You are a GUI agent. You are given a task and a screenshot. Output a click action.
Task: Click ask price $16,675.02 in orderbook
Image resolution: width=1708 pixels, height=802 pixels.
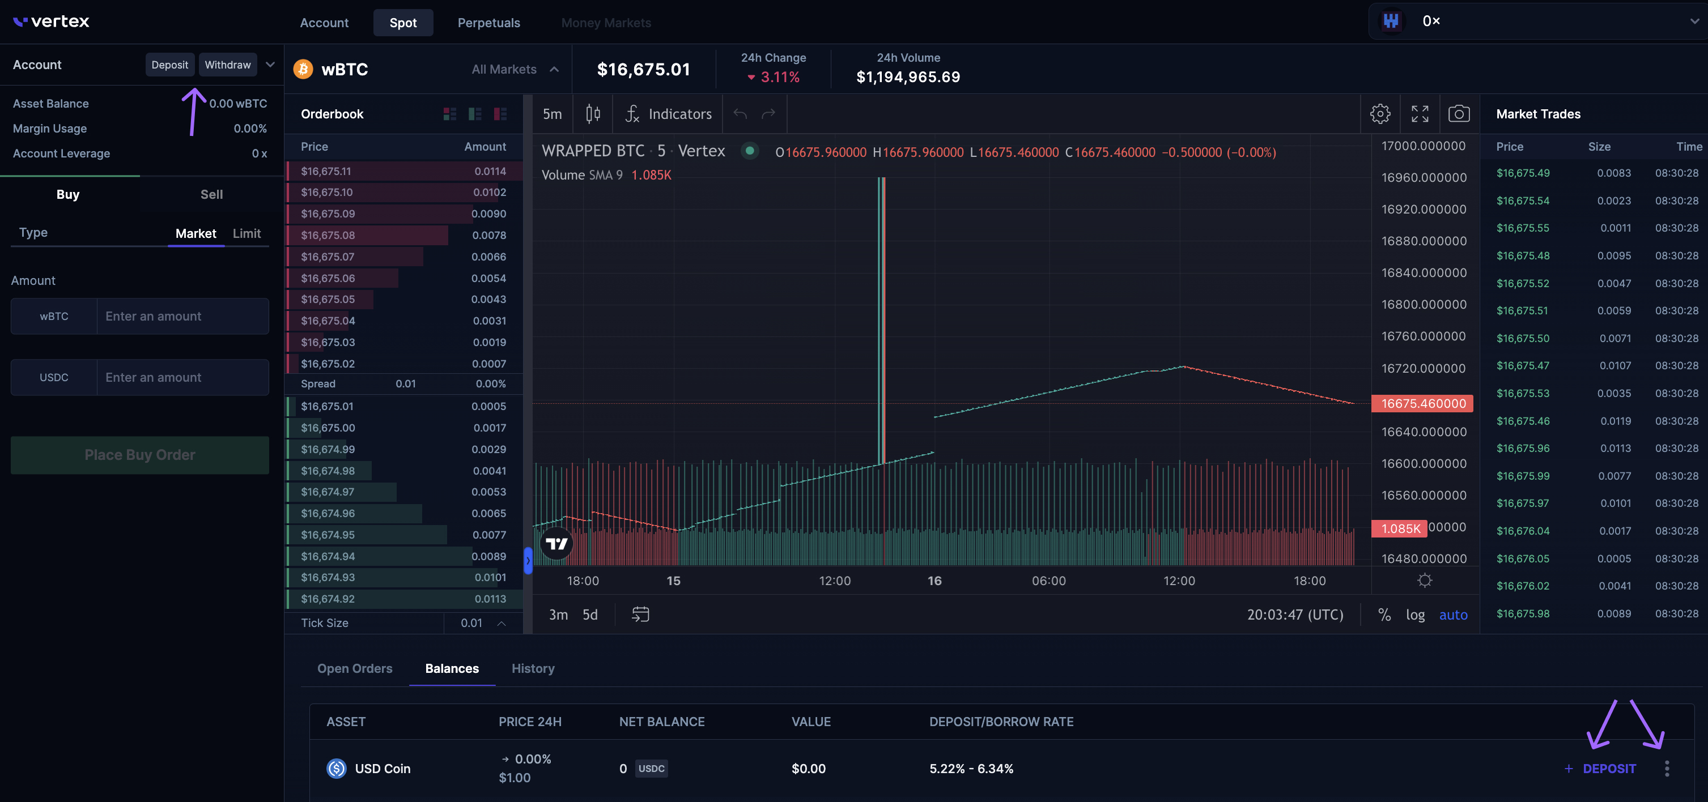[x=328, y=364]
